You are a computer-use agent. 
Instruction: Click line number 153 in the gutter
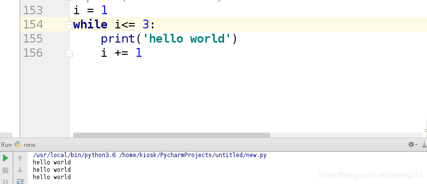click(33, 10)
